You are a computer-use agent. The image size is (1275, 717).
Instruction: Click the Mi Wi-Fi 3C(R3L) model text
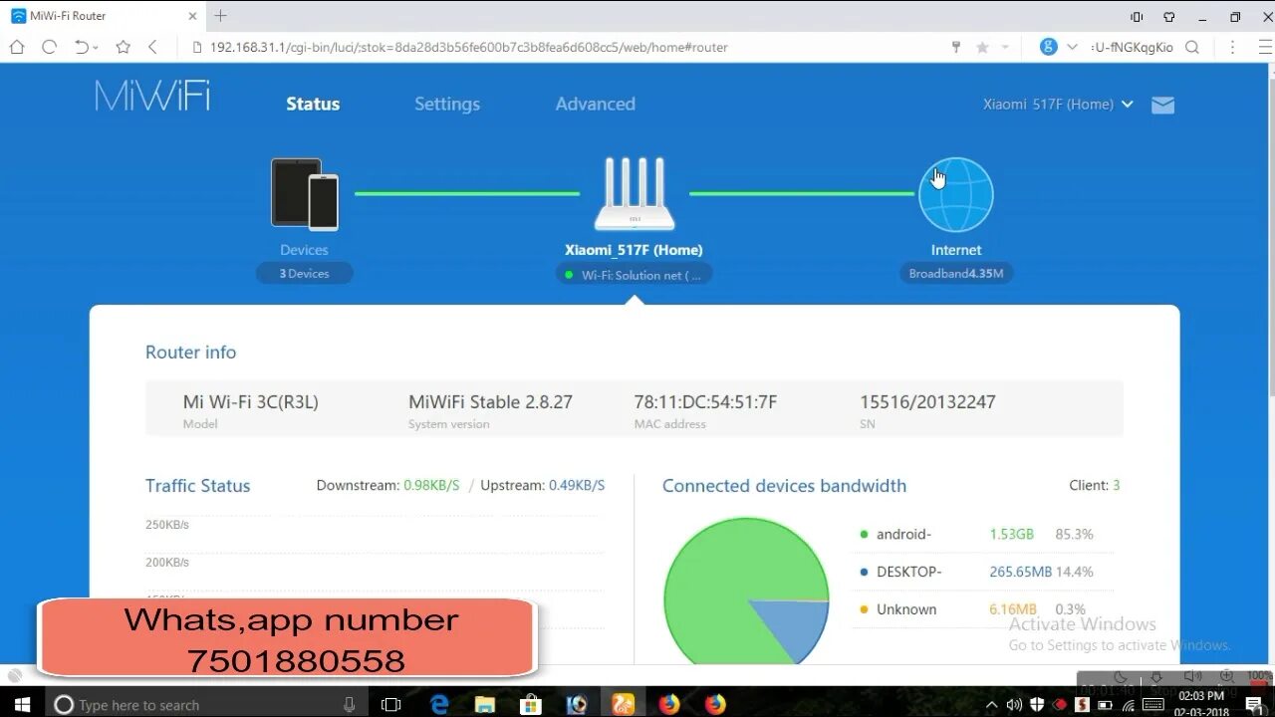tap(251, 402)
